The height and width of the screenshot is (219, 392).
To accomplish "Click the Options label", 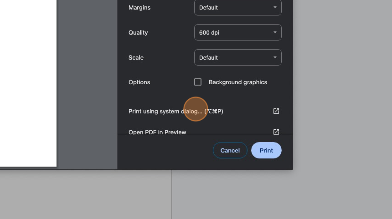I will point(139,82).
